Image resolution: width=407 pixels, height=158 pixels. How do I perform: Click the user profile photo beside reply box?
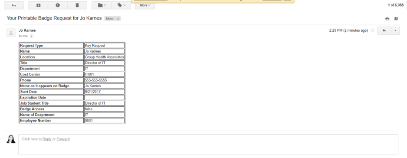11,139
